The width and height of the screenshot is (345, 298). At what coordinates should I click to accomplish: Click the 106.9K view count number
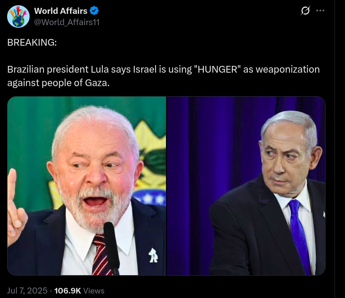[x=67, y=291]
